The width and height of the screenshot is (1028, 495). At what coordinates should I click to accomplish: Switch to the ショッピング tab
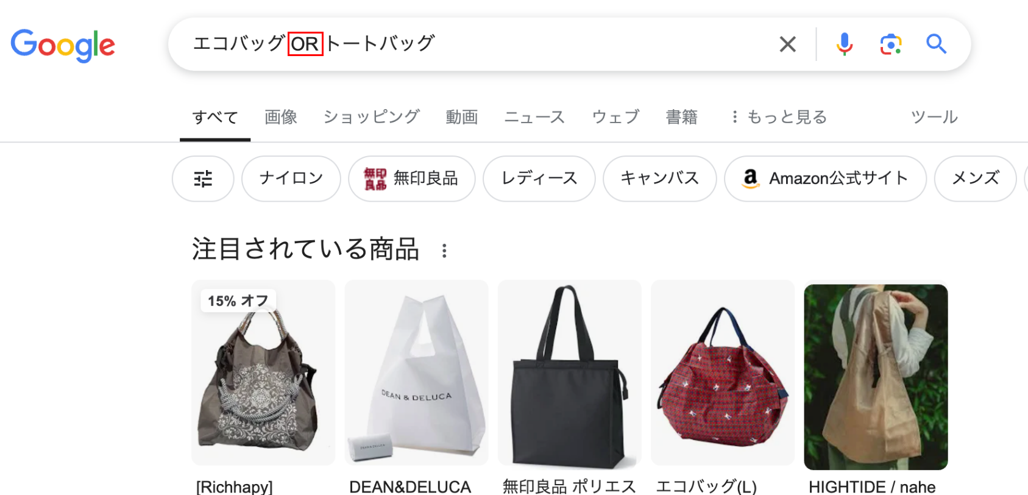[372, 117]
